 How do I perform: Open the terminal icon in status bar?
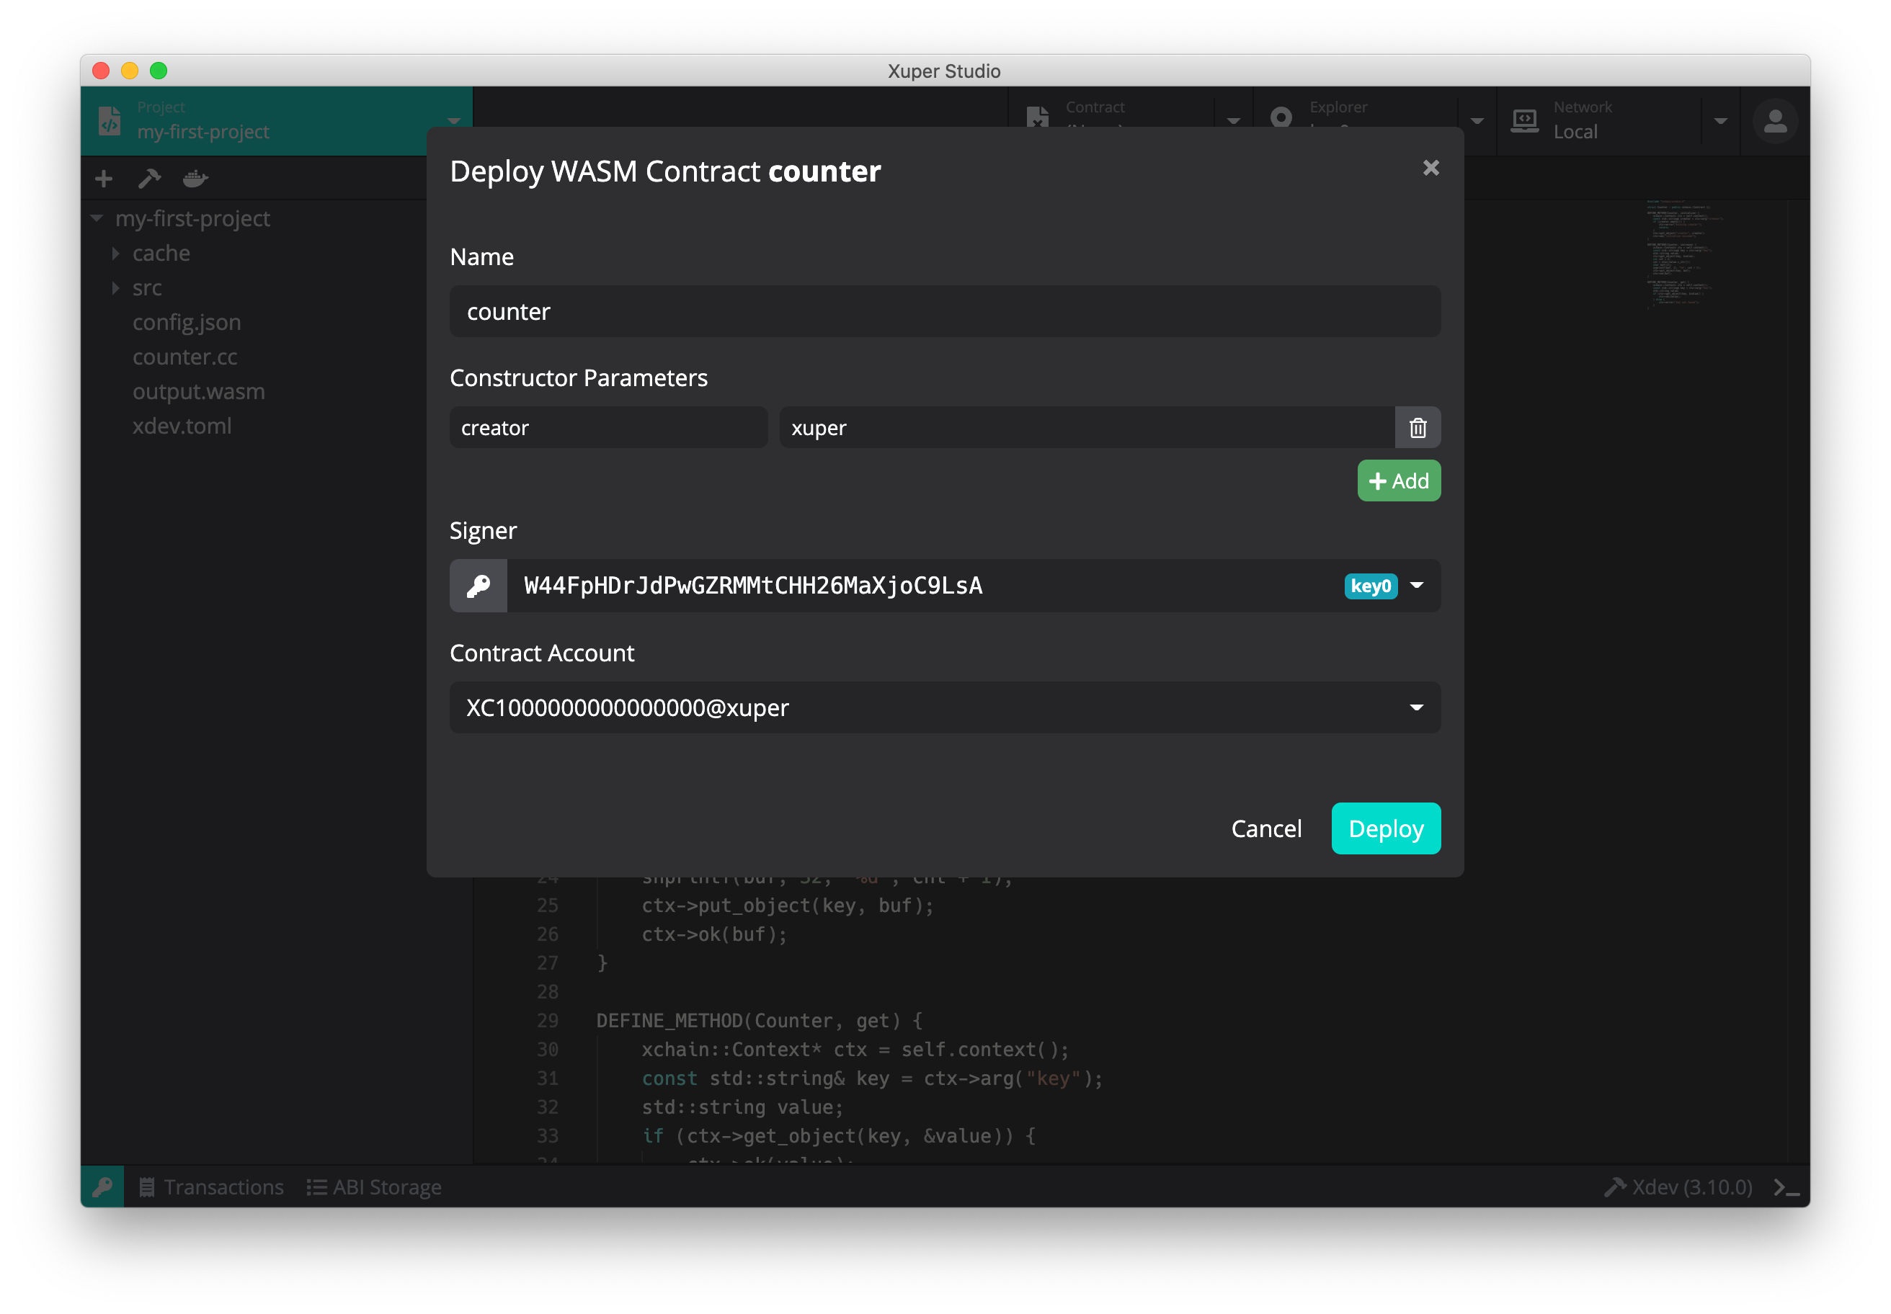tap(1786, 1186)
